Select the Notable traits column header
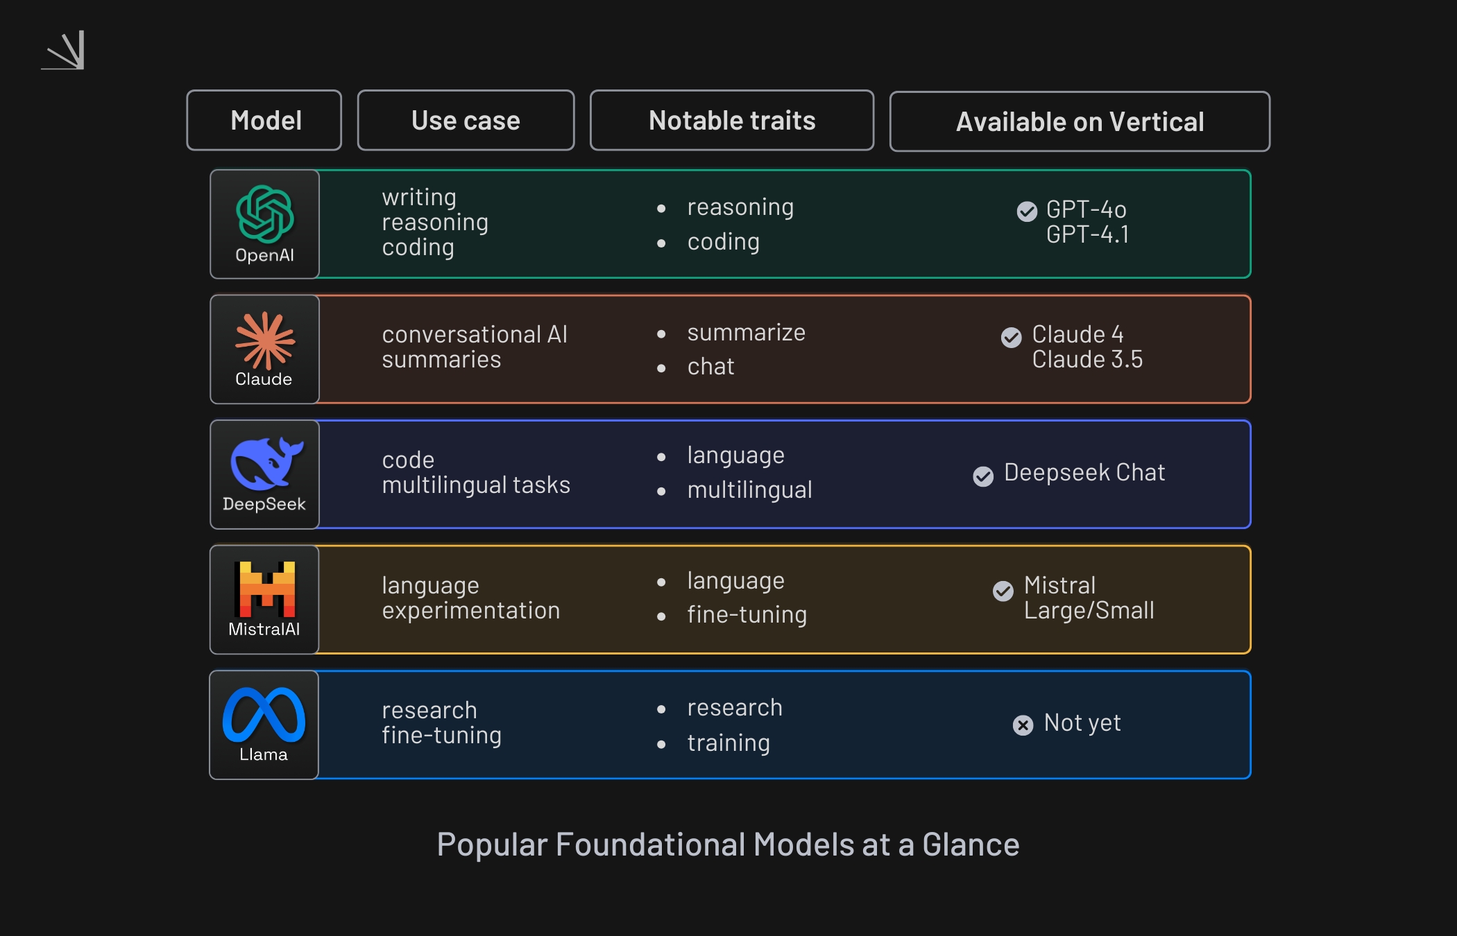 [732, 120]
